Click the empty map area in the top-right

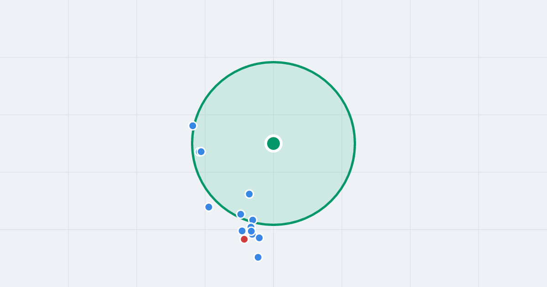click(x=456, y=32)
